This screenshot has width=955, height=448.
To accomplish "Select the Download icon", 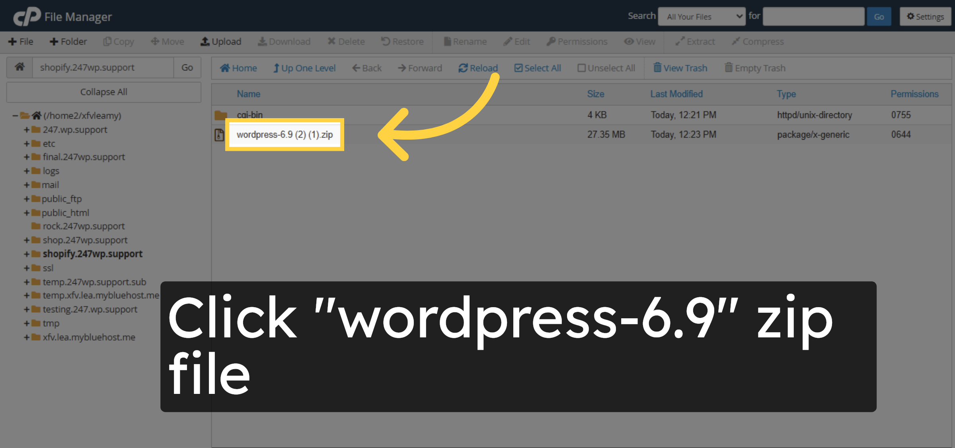I will 284,41.
